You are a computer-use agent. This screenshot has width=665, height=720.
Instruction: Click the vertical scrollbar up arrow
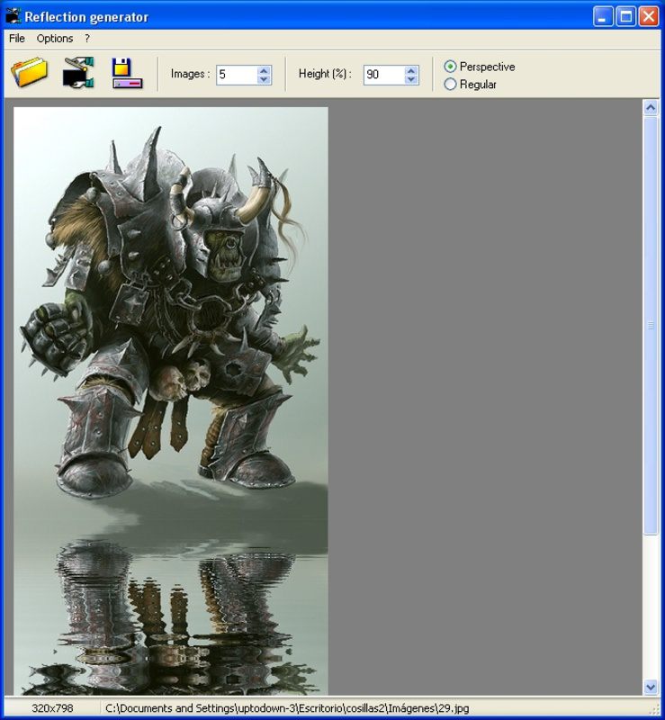(651, 107)
